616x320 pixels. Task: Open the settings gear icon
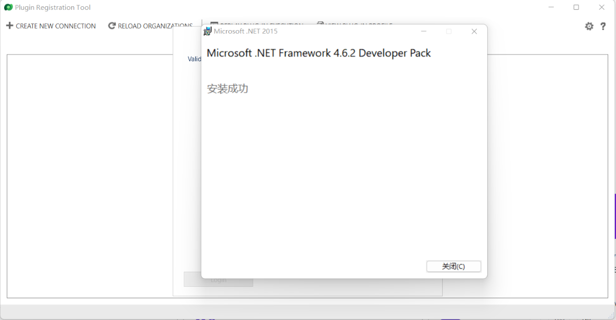pos(589,26)
